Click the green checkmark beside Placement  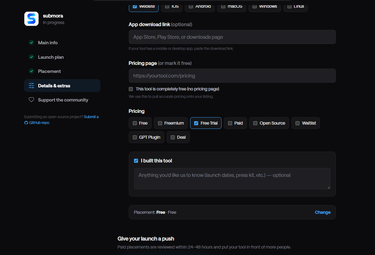[x=31, y=71]
